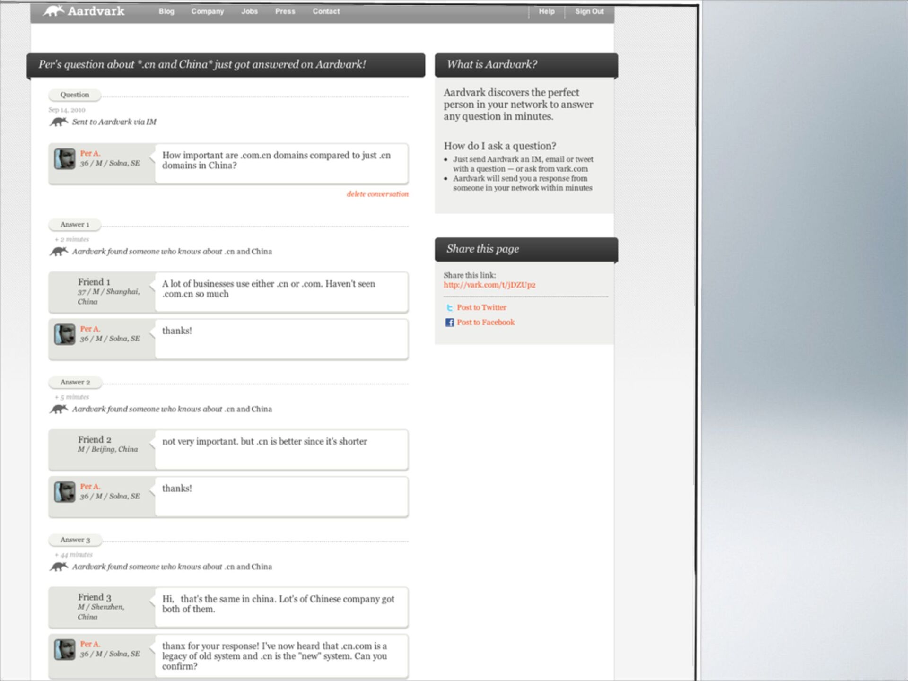Click the 'Share this page' panel header

pos(526,249)
